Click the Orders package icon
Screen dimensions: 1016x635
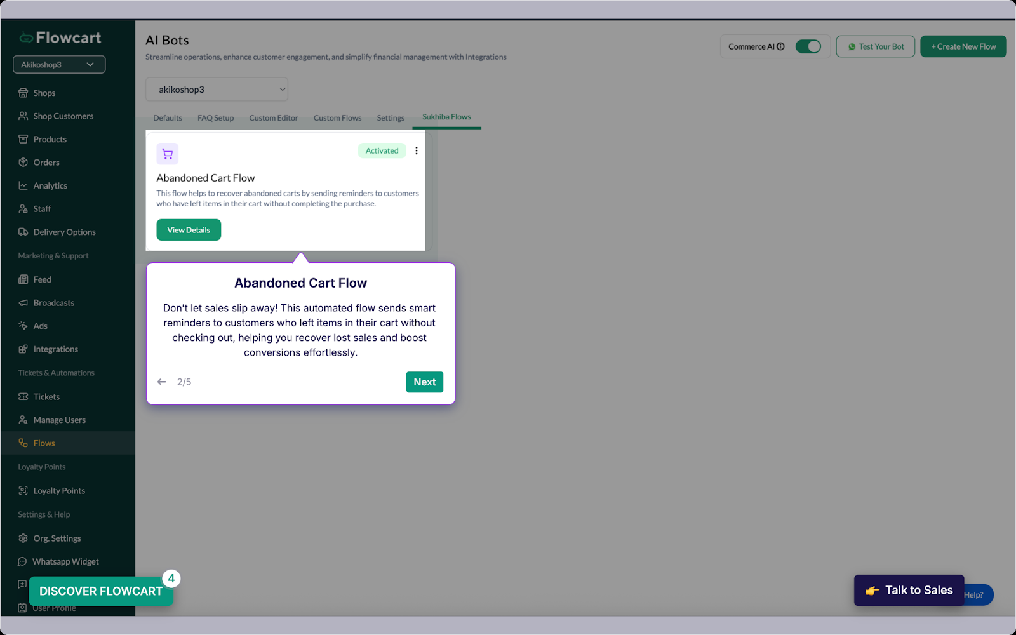23,163
